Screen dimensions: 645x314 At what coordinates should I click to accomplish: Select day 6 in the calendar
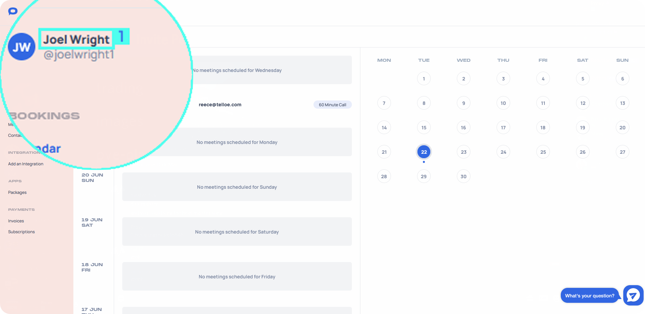coord(623,79)
